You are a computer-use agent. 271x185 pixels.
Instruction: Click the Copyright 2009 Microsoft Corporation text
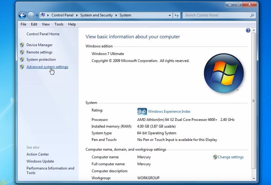[x=140, y=61]
